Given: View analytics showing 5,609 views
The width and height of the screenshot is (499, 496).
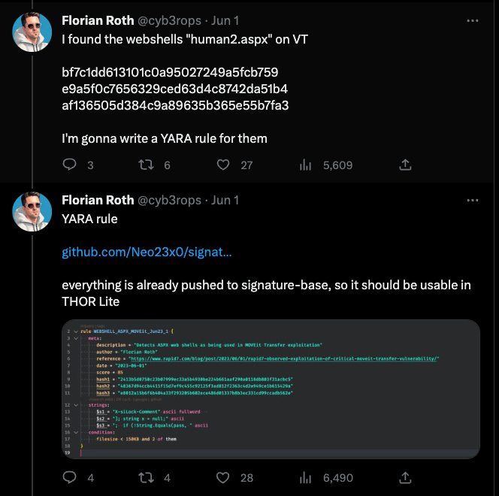Looking at the screenshot, I should click(306, 165).
